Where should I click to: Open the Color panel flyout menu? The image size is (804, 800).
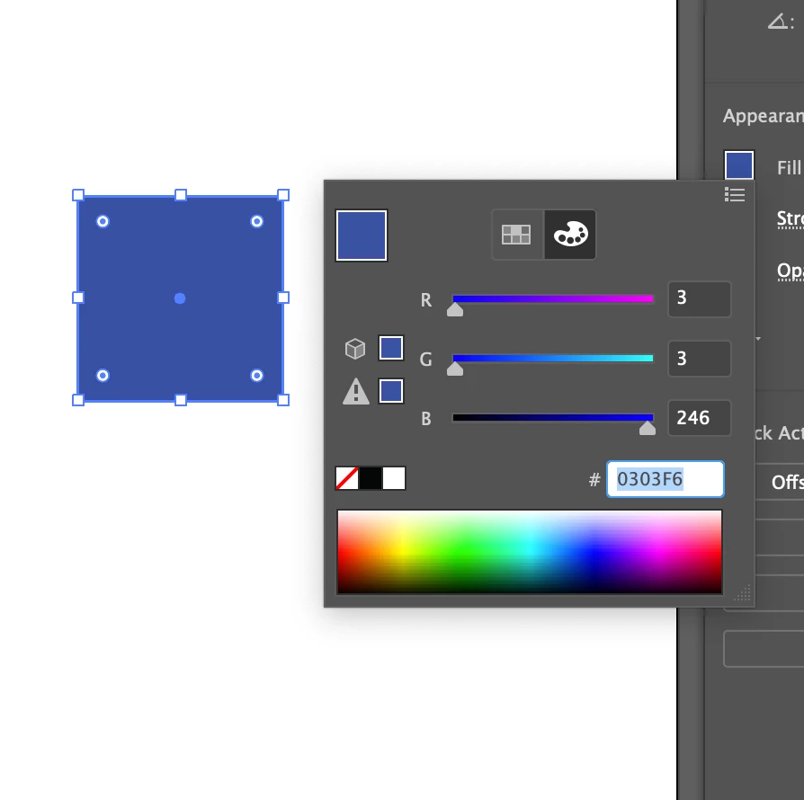tap(735, 194)
